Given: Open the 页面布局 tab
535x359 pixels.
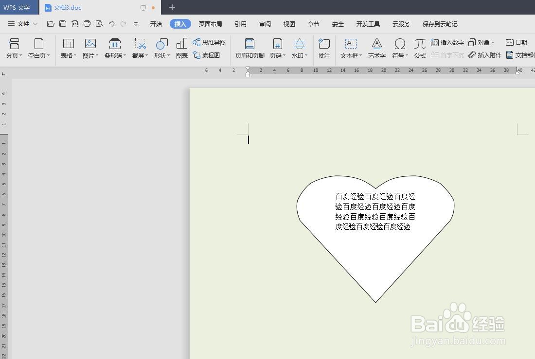Looking at the screenshot, I should 210,24.
